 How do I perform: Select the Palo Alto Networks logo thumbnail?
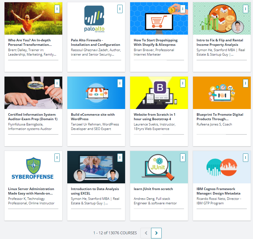coord(94,19)
